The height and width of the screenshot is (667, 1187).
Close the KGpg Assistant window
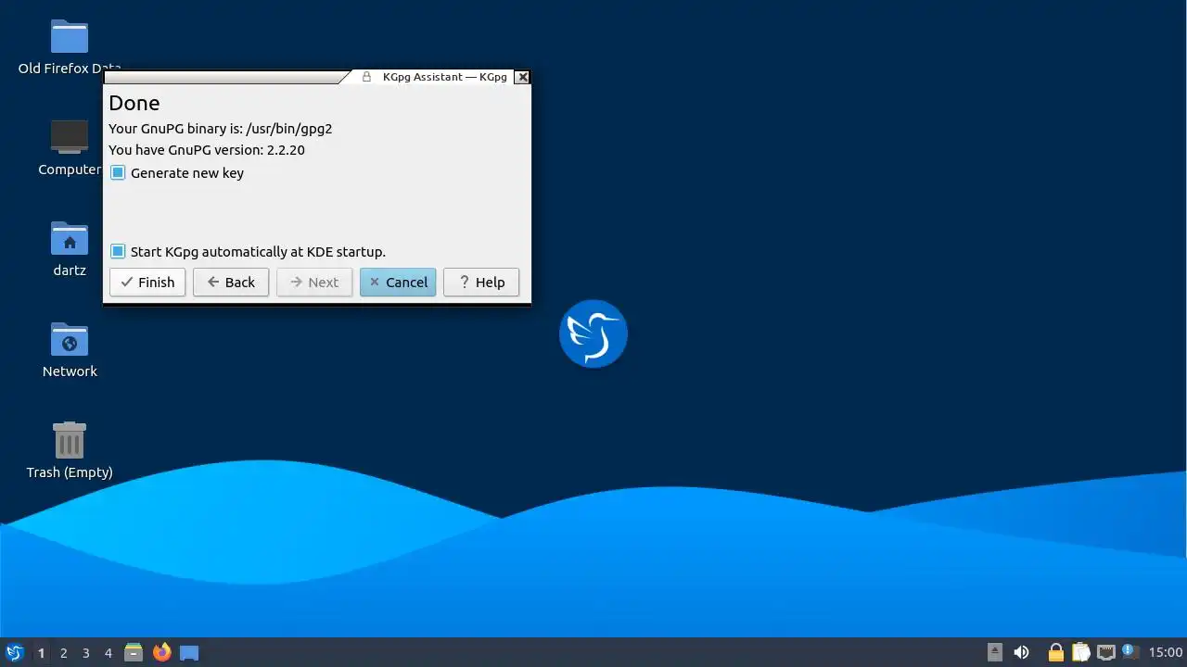tap(522, 77)
